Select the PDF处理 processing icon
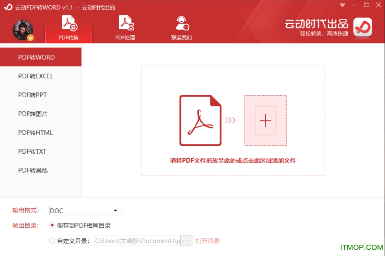The height and width of the screenshot is (256, 385). 125,23
